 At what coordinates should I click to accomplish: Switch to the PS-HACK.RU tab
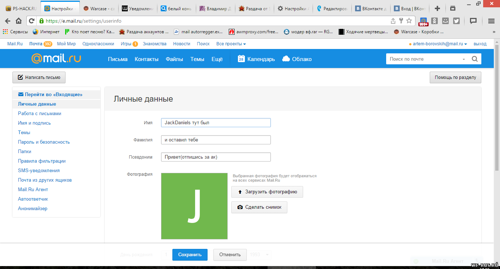point(21,8)
